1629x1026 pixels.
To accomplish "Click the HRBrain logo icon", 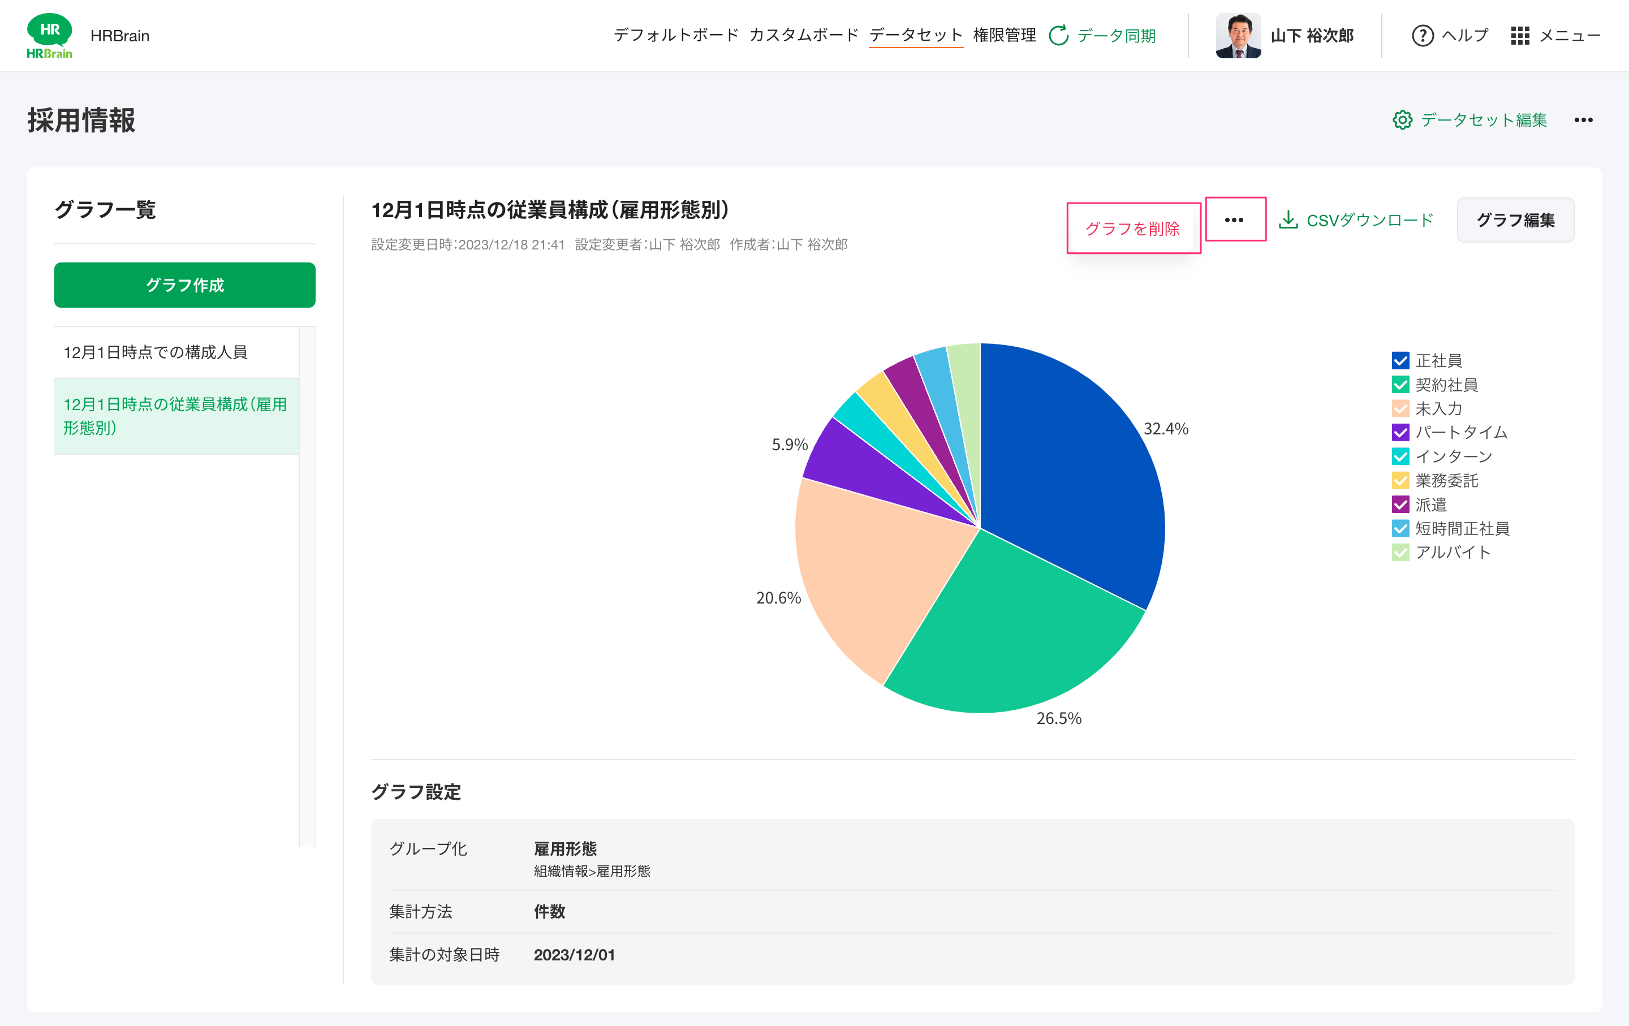I will 49,36.
